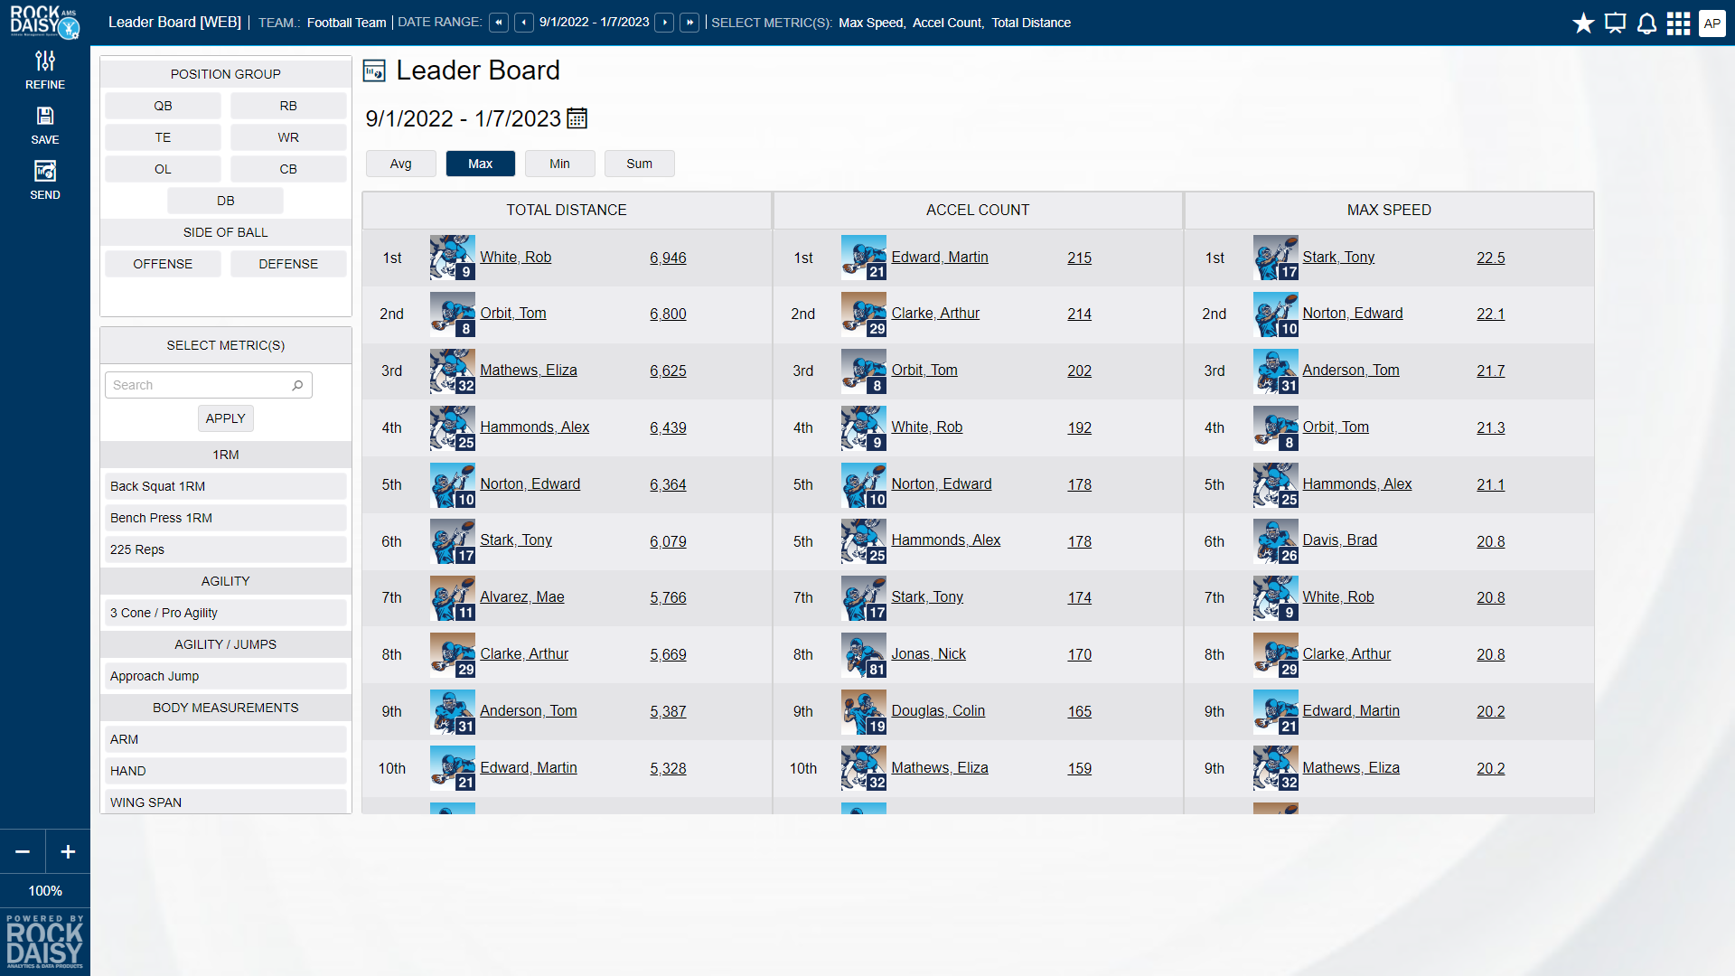
Task: Switch to the Sum aggregation tab
Action: click(639, 164)
